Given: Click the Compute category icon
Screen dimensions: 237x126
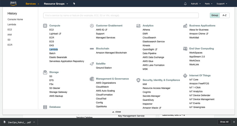Looking at the screenshot, I should (x=45, y=26).
